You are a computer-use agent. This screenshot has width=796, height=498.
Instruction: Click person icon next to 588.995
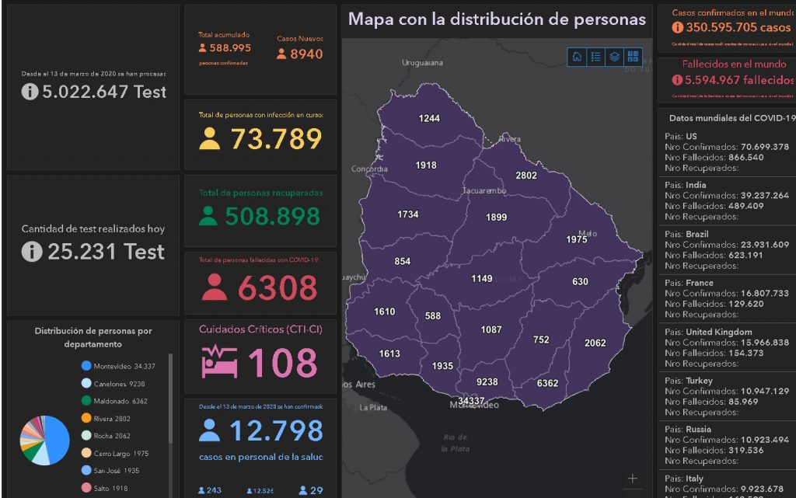[203, 47]
